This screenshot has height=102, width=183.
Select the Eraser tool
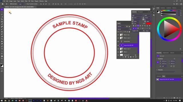pos(2,37)
